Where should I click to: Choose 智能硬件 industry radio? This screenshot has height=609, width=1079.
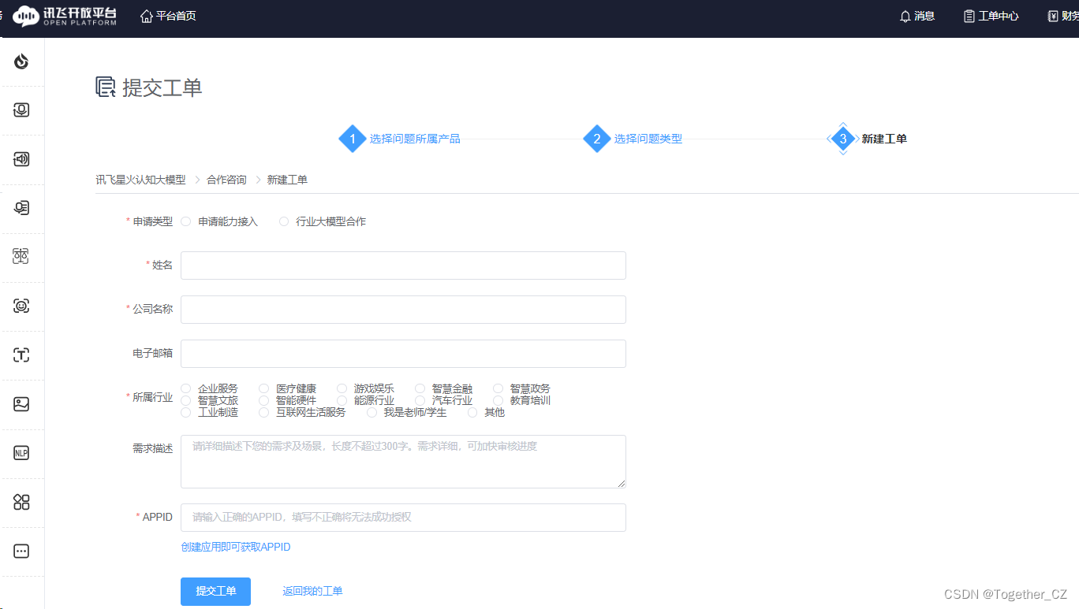(x=264, y=400)
